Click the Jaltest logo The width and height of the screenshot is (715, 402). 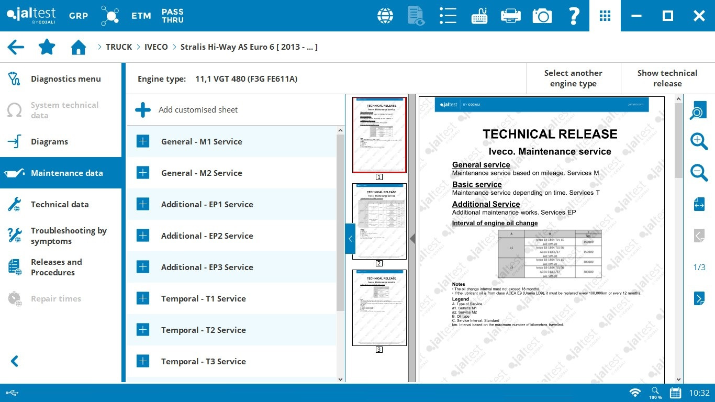point(31,15)
